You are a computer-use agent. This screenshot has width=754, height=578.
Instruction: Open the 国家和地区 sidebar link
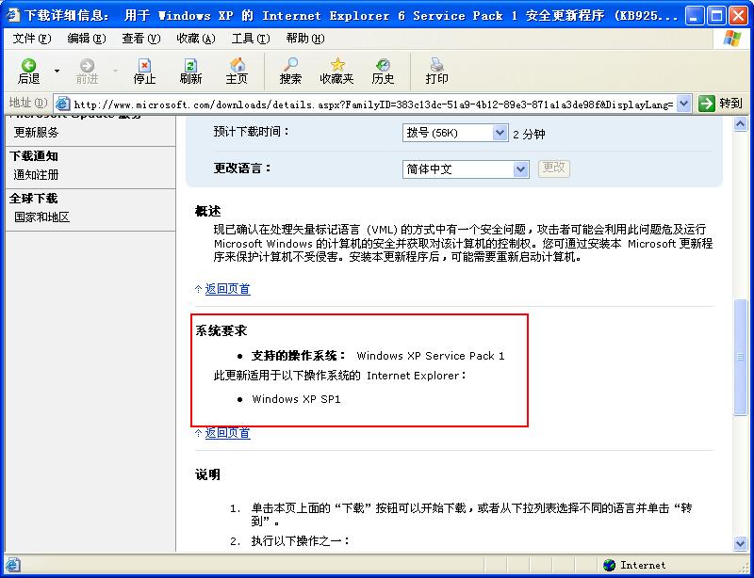[x=41, y=217]
